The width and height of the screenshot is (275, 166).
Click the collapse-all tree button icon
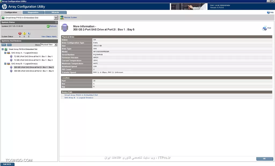click(9, 45)
